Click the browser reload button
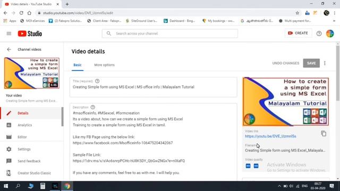Screen dimensions: 340x191 click(x=21, y=13)
